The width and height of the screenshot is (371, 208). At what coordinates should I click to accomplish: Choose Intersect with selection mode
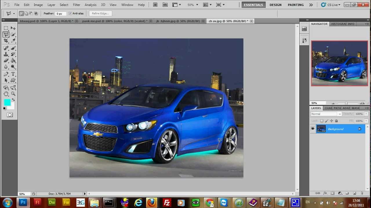coord(36,13)
